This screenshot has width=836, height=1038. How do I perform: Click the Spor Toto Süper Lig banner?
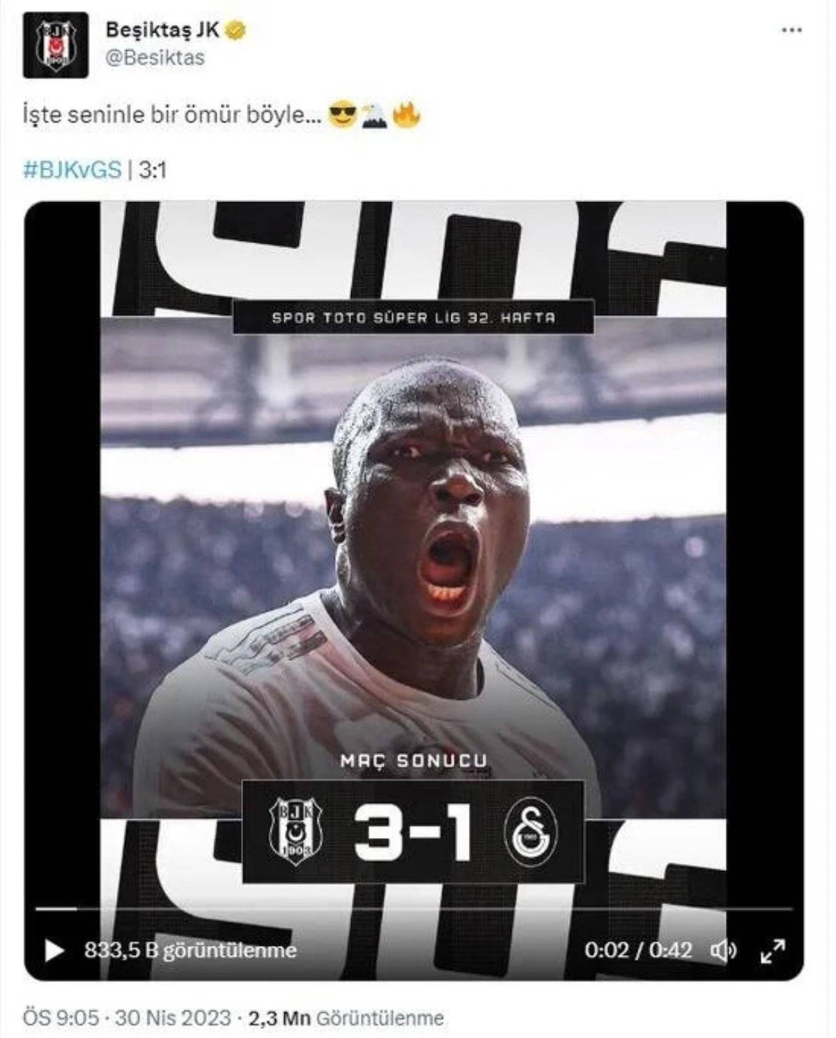click(413, 317)
